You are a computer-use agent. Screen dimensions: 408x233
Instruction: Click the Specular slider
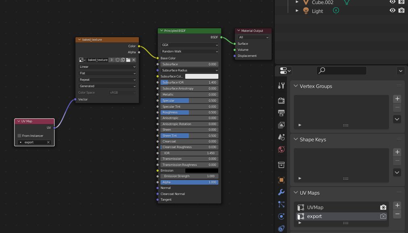tap(189, 101)
